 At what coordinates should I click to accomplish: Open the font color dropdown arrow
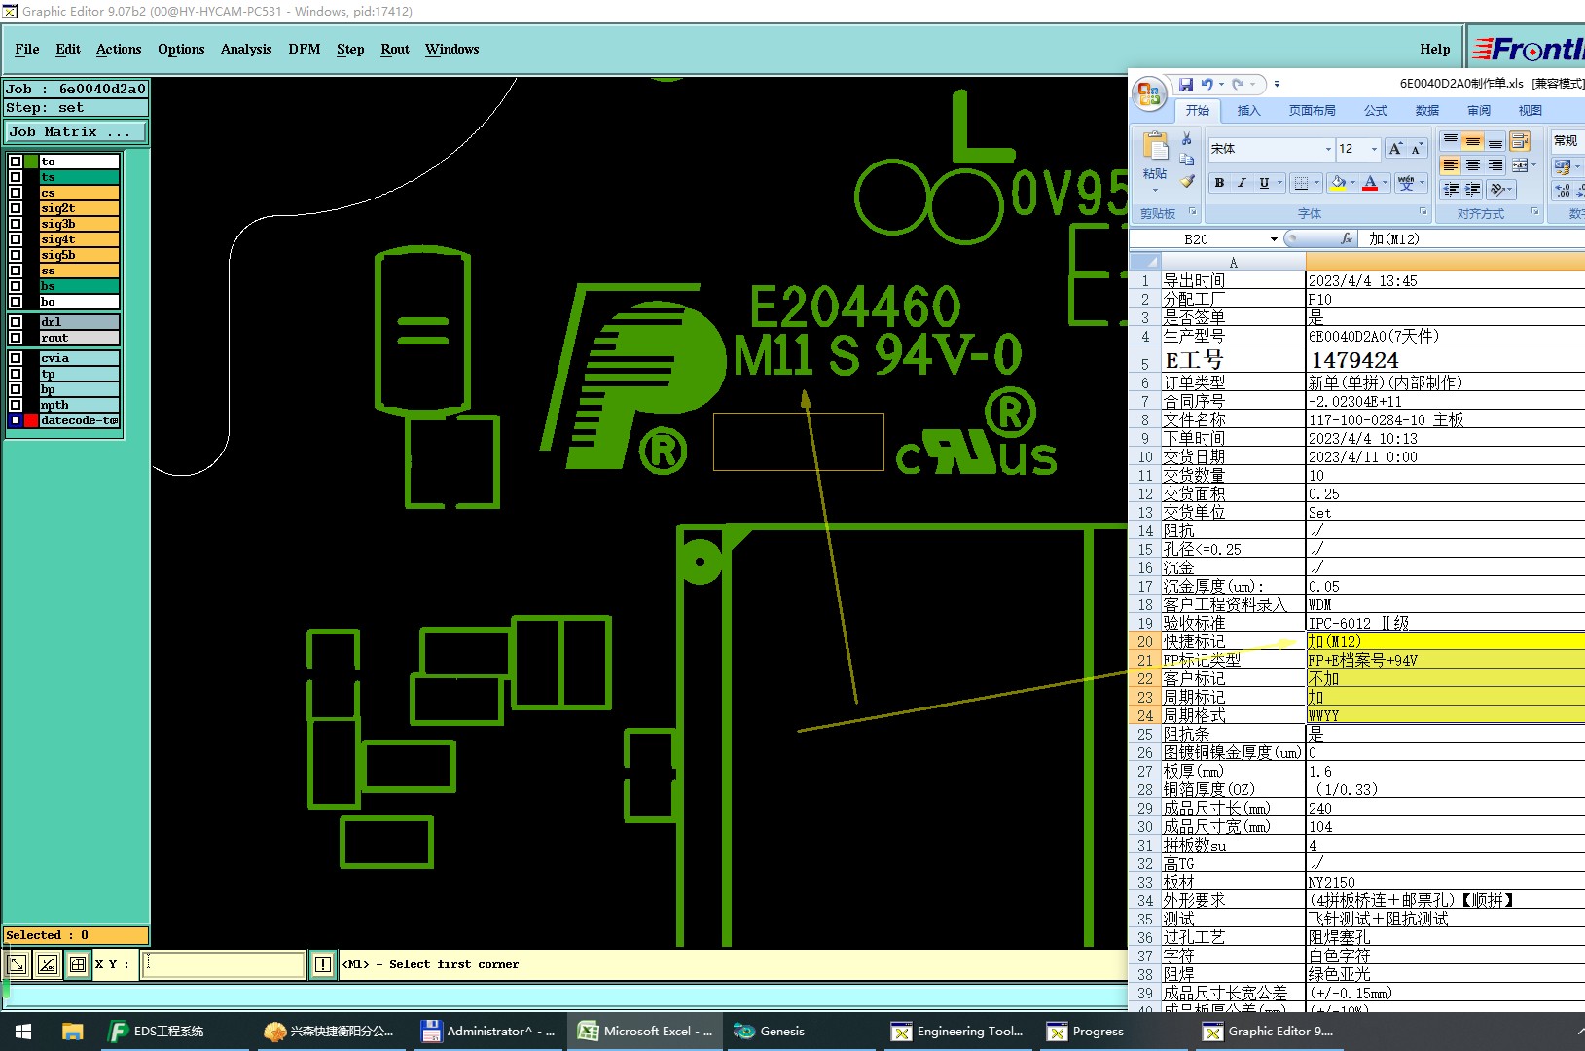1385,182
